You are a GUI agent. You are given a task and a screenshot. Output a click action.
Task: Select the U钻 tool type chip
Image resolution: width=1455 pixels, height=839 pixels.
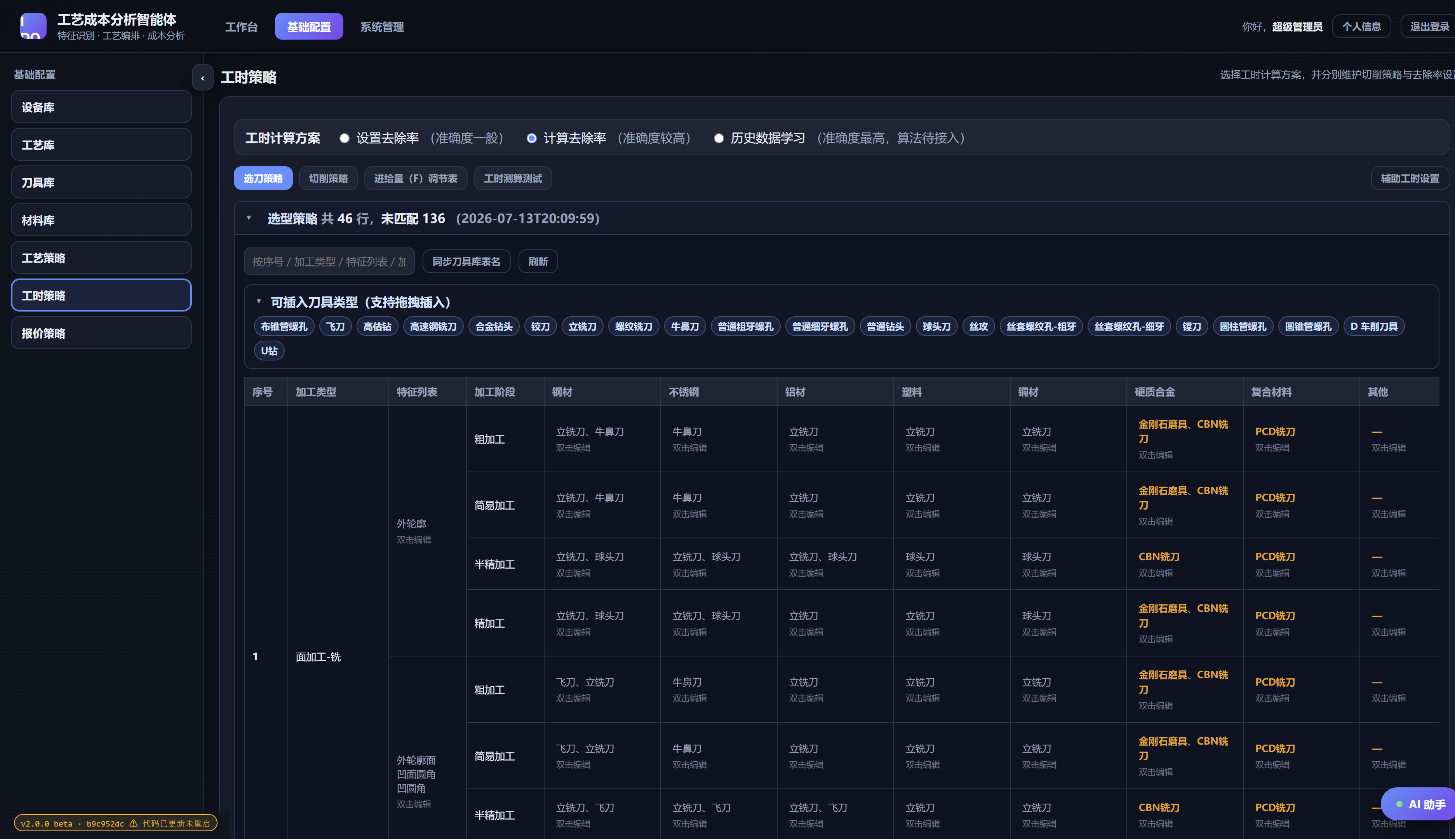point(269,351)
